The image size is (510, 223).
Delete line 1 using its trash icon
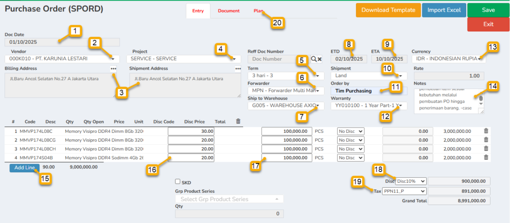point(486,131)
